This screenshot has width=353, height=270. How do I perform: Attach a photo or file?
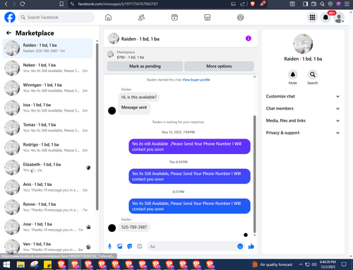[120, 247]
